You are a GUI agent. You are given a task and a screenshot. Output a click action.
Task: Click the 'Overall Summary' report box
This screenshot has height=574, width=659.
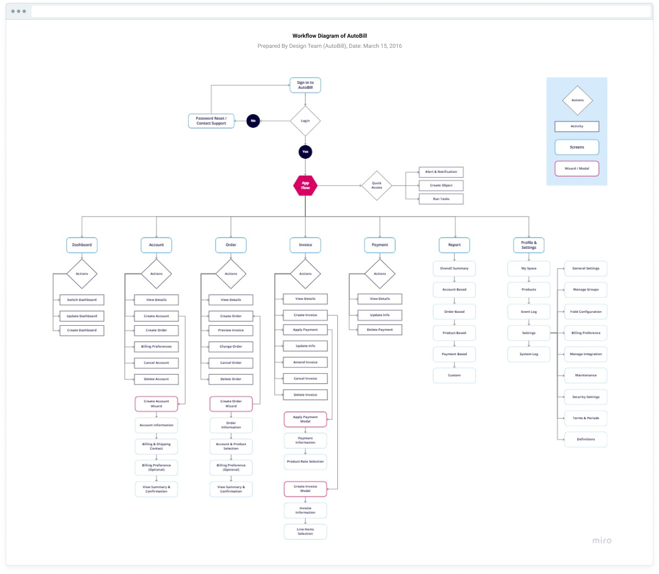click(x=455, y=268)
